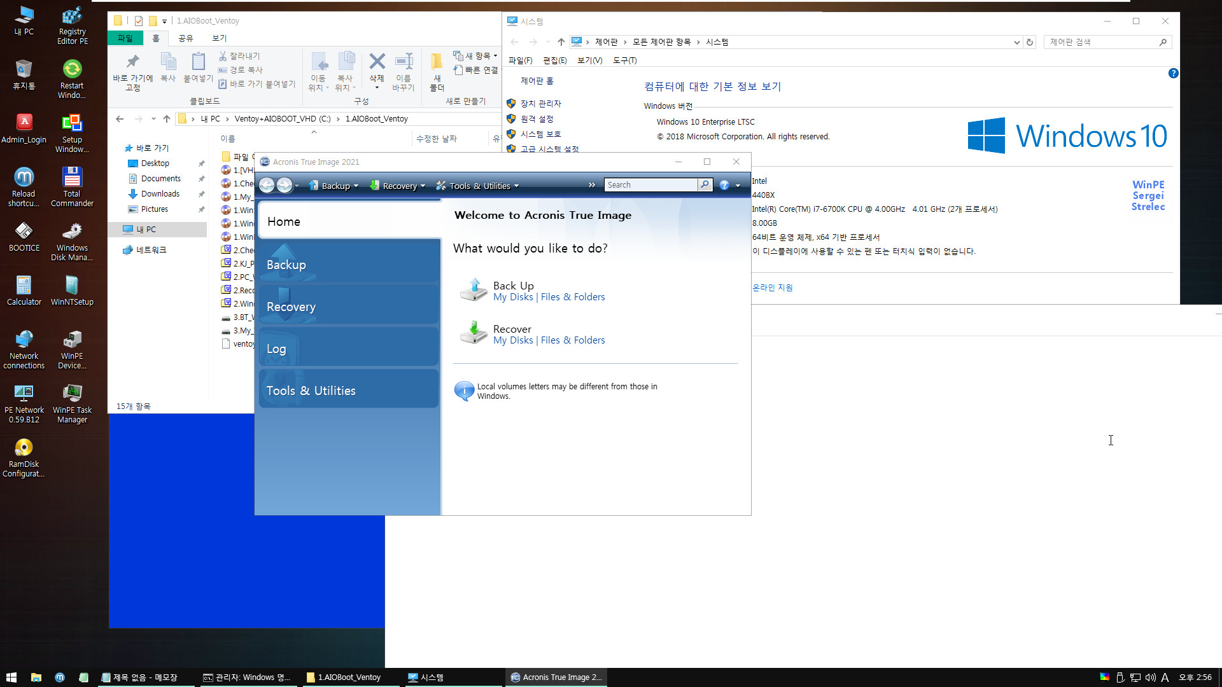Open Restart Windows desktop icon
The image size is (1222, 687).
pos(72,79)
